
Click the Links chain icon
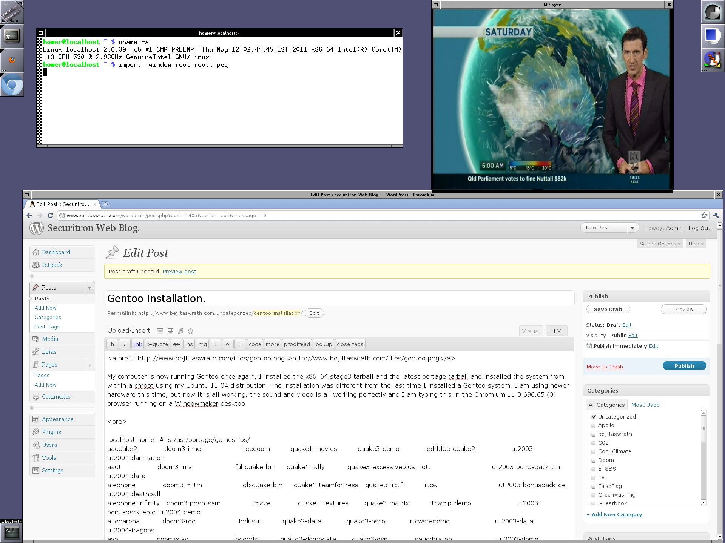[36, 352]
